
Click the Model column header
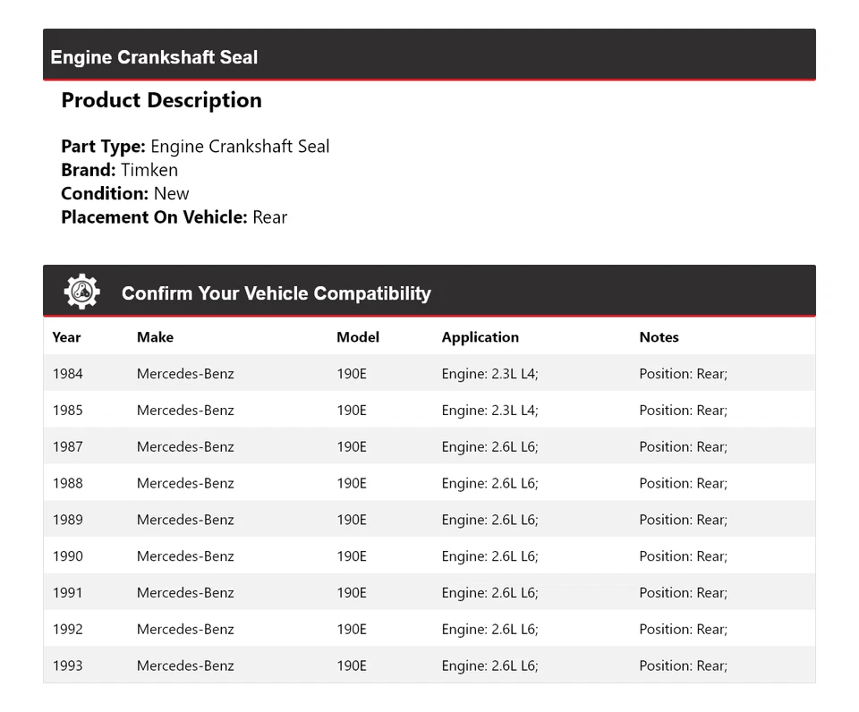[358, 337]
